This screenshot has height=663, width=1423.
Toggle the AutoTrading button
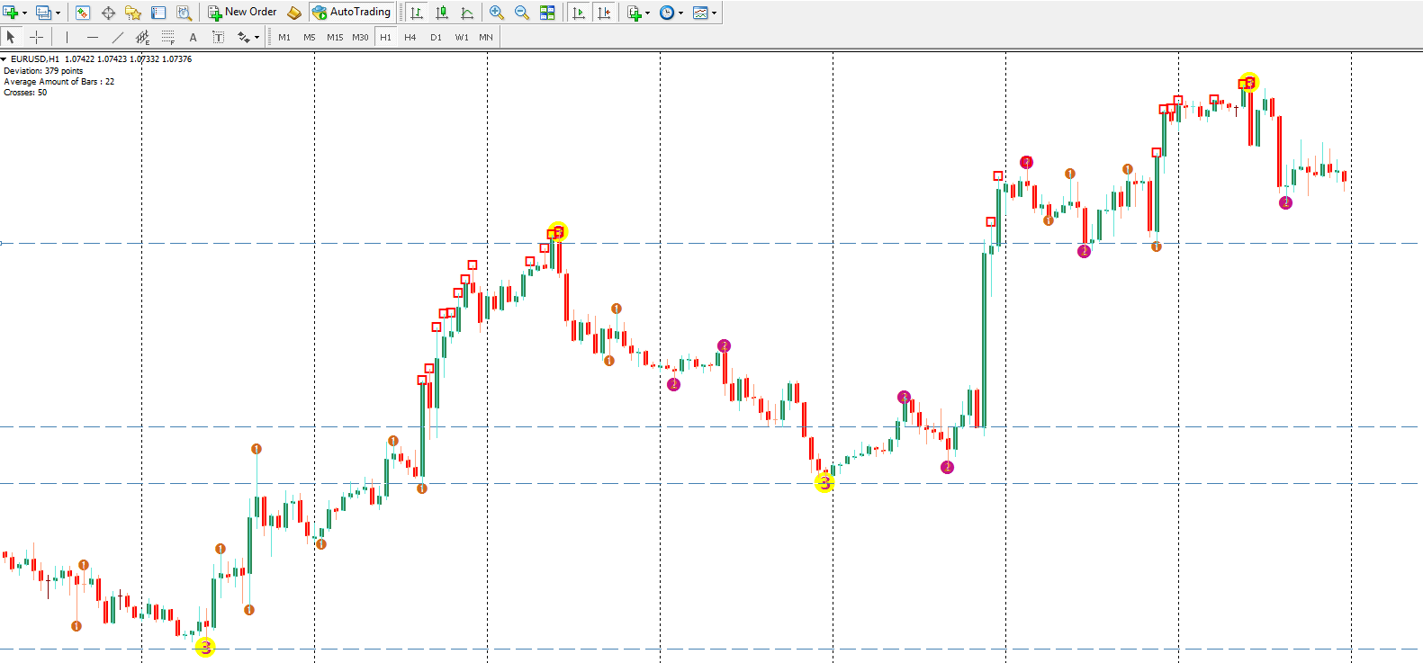point(352,13)
